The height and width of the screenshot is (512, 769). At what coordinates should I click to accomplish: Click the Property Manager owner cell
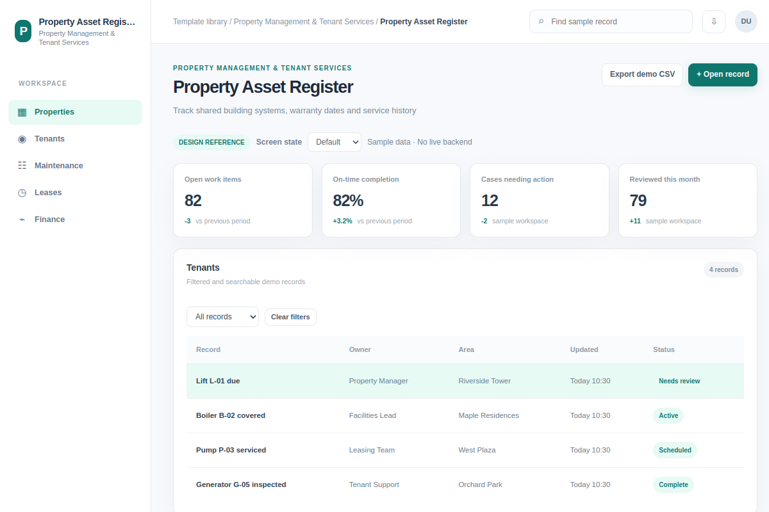(x=379, y=381)
